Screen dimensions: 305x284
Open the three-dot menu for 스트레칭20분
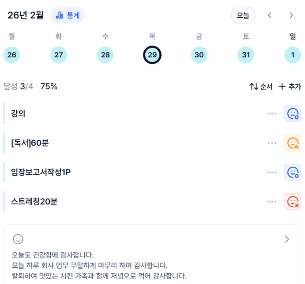(272, 202)
